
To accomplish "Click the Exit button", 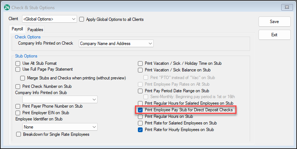I will click(274, 35).
